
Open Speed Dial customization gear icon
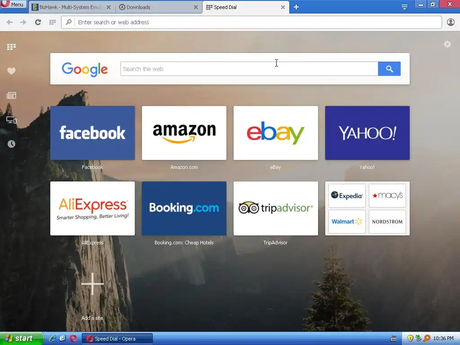(447, 44)
